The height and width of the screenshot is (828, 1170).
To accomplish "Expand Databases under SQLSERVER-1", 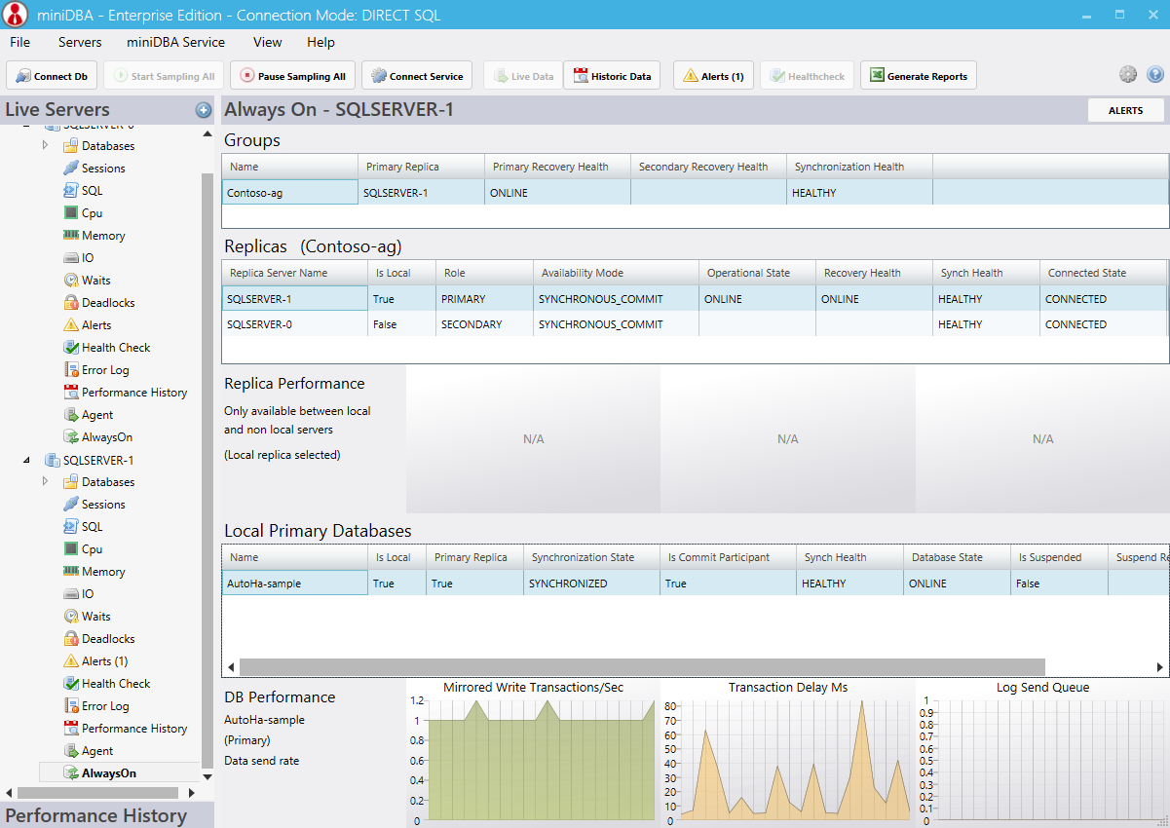I will (45, 481).
